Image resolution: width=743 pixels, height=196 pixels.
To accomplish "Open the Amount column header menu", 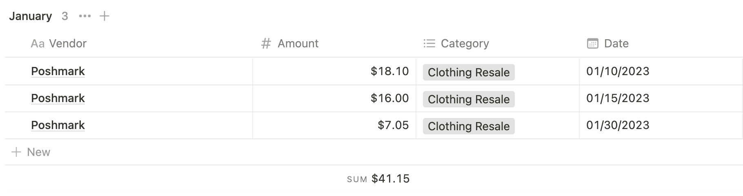I will coord(298,44).
